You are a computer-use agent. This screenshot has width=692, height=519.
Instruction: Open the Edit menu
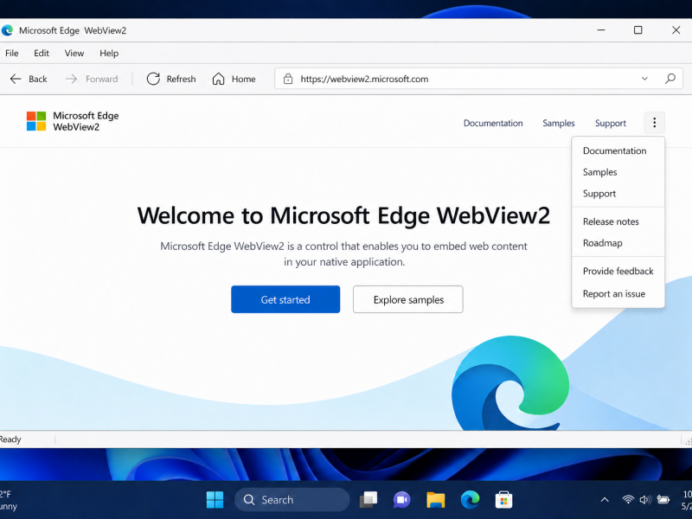(x=42, y=54)
